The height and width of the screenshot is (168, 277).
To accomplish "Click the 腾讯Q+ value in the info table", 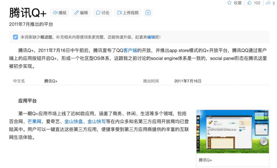I will point(51,81).
